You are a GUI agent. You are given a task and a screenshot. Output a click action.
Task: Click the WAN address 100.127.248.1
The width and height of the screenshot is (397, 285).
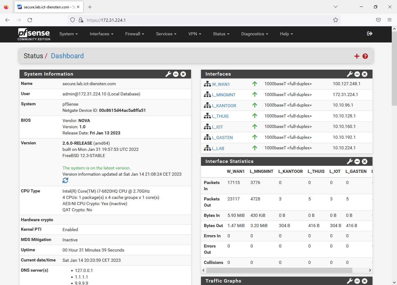pyautogui.click(x=347, y=84)
